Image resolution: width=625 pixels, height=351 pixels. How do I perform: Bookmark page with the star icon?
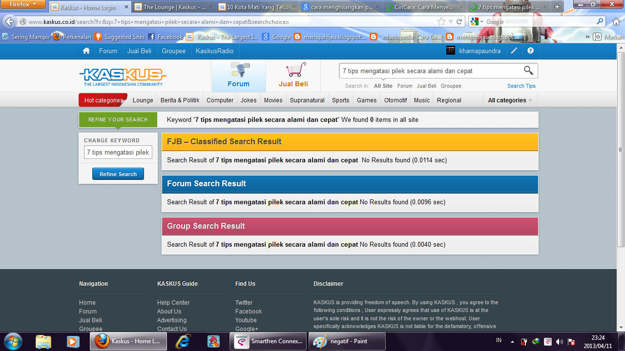441,22
